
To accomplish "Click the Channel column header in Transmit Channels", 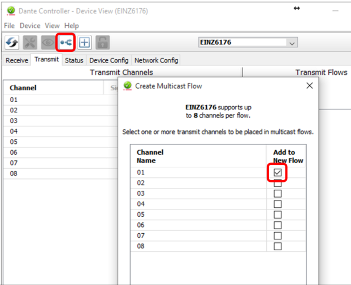I will point(53,88).
